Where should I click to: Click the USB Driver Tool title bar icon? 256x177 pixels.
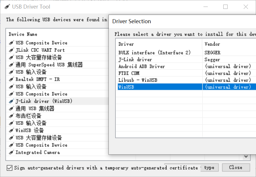tap(7, 7)
